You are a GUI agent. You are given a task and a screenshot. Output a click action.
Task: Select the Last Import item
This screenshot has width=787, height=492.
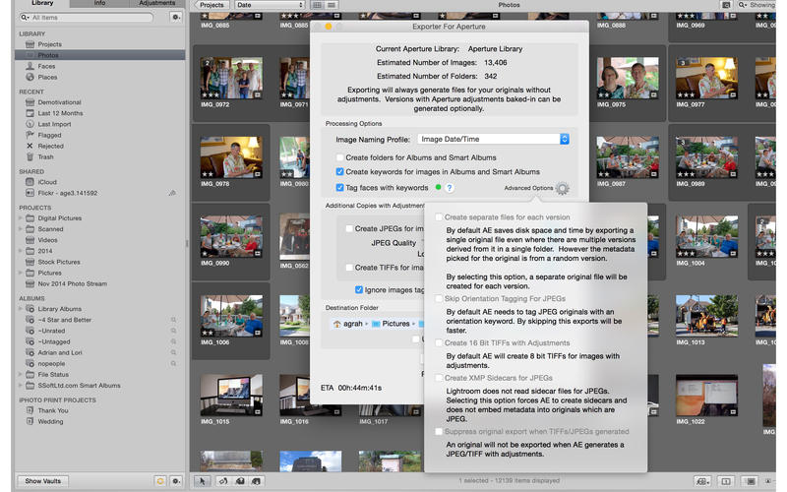pyautogui.click(x=54, y=124)
